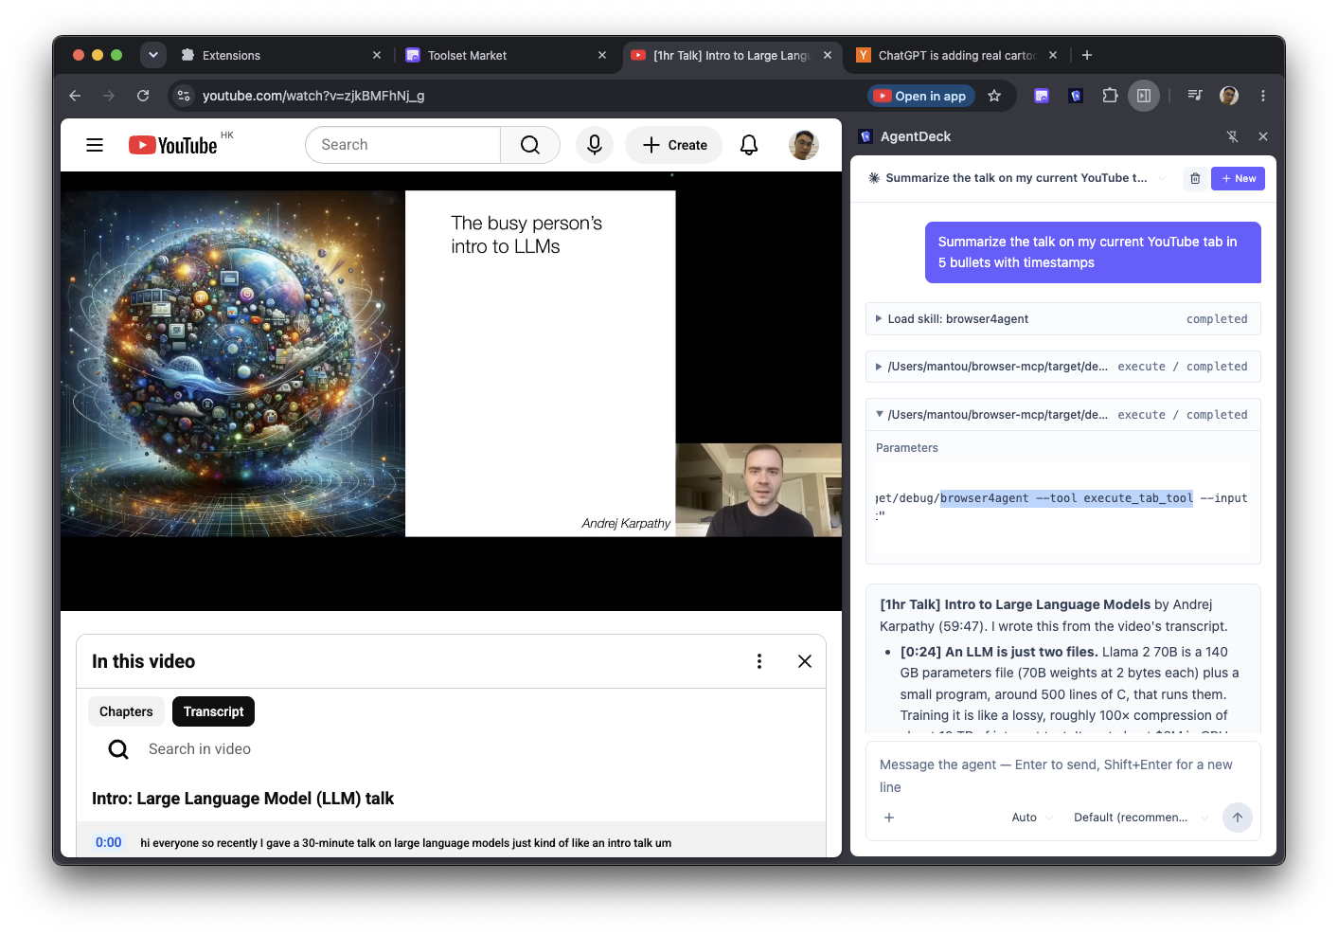Open the YouTube account avatar menu
1338x935 pixels.
[x=804, y=145]
